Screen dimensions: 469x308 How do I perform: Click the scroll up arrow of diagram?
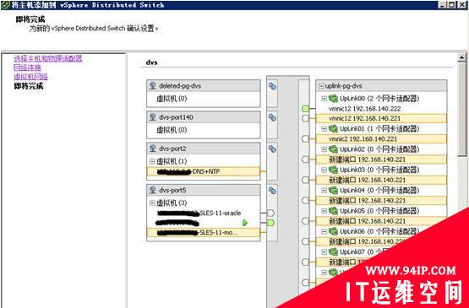pyautogui.click(x=462, y=57)
